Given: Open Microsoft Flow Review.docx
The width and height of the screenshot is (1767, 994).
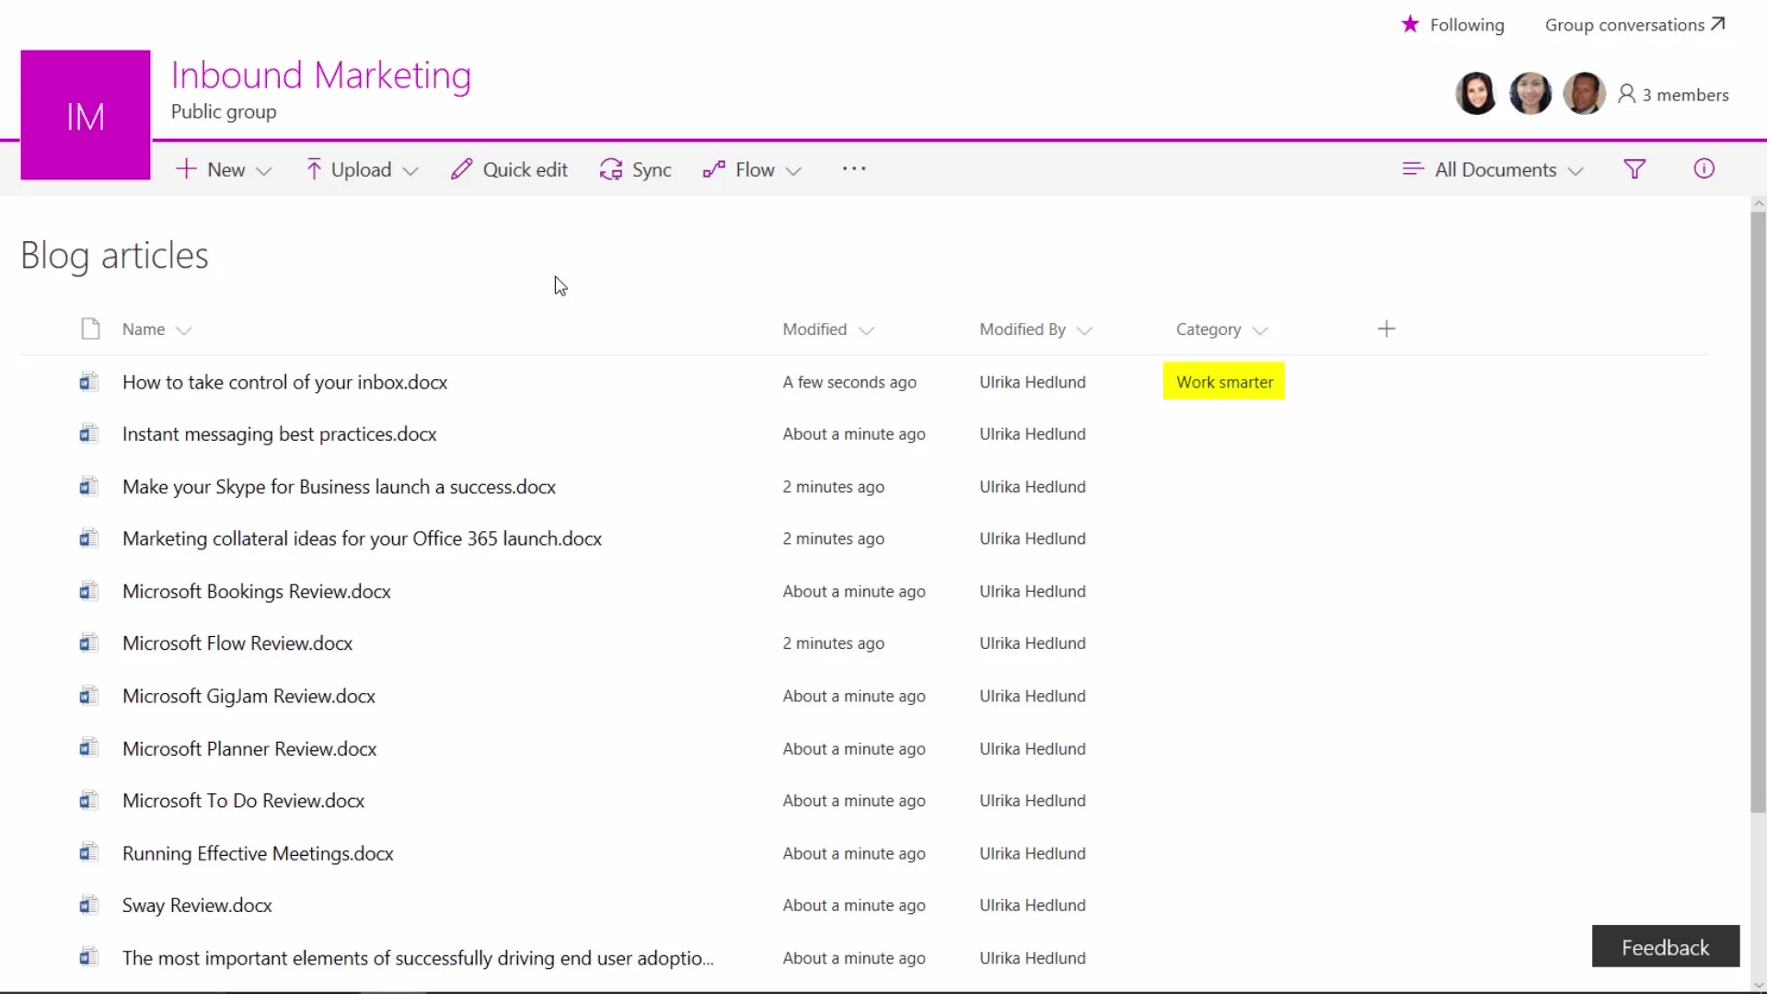Looking at the screenshot, I should (x=237, y=642).
